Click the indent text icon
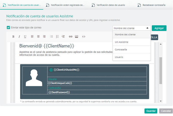This screenshot has width=173, height=116. point(63,37)
